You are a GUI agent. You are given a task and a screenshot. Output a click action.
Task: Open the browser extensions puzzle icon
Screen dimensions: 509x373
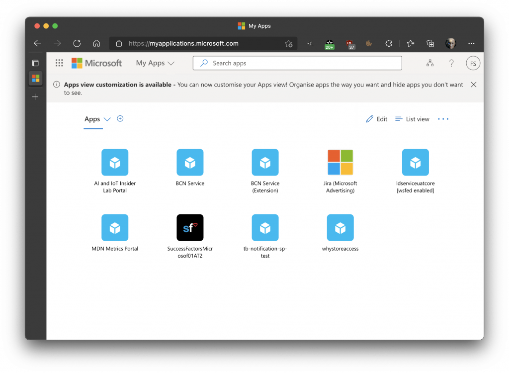(389, 43)
